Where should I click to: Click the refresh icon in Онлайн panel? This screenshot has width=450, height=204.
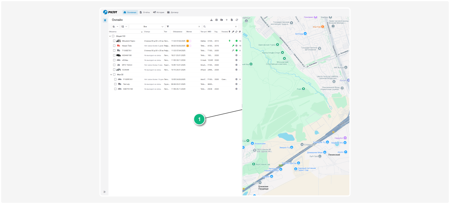237,20
